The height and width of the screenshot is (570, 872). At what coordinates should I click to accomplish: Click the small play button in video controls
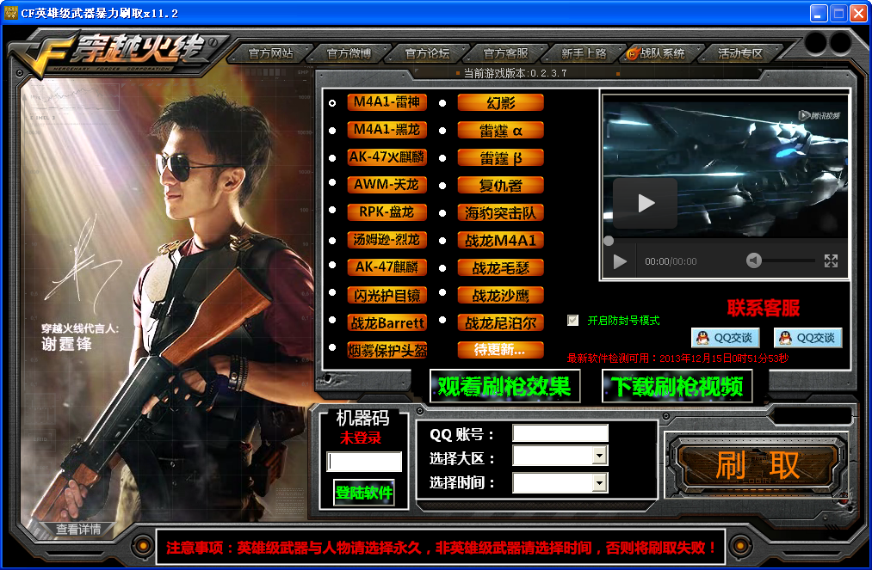coord(620,261)
